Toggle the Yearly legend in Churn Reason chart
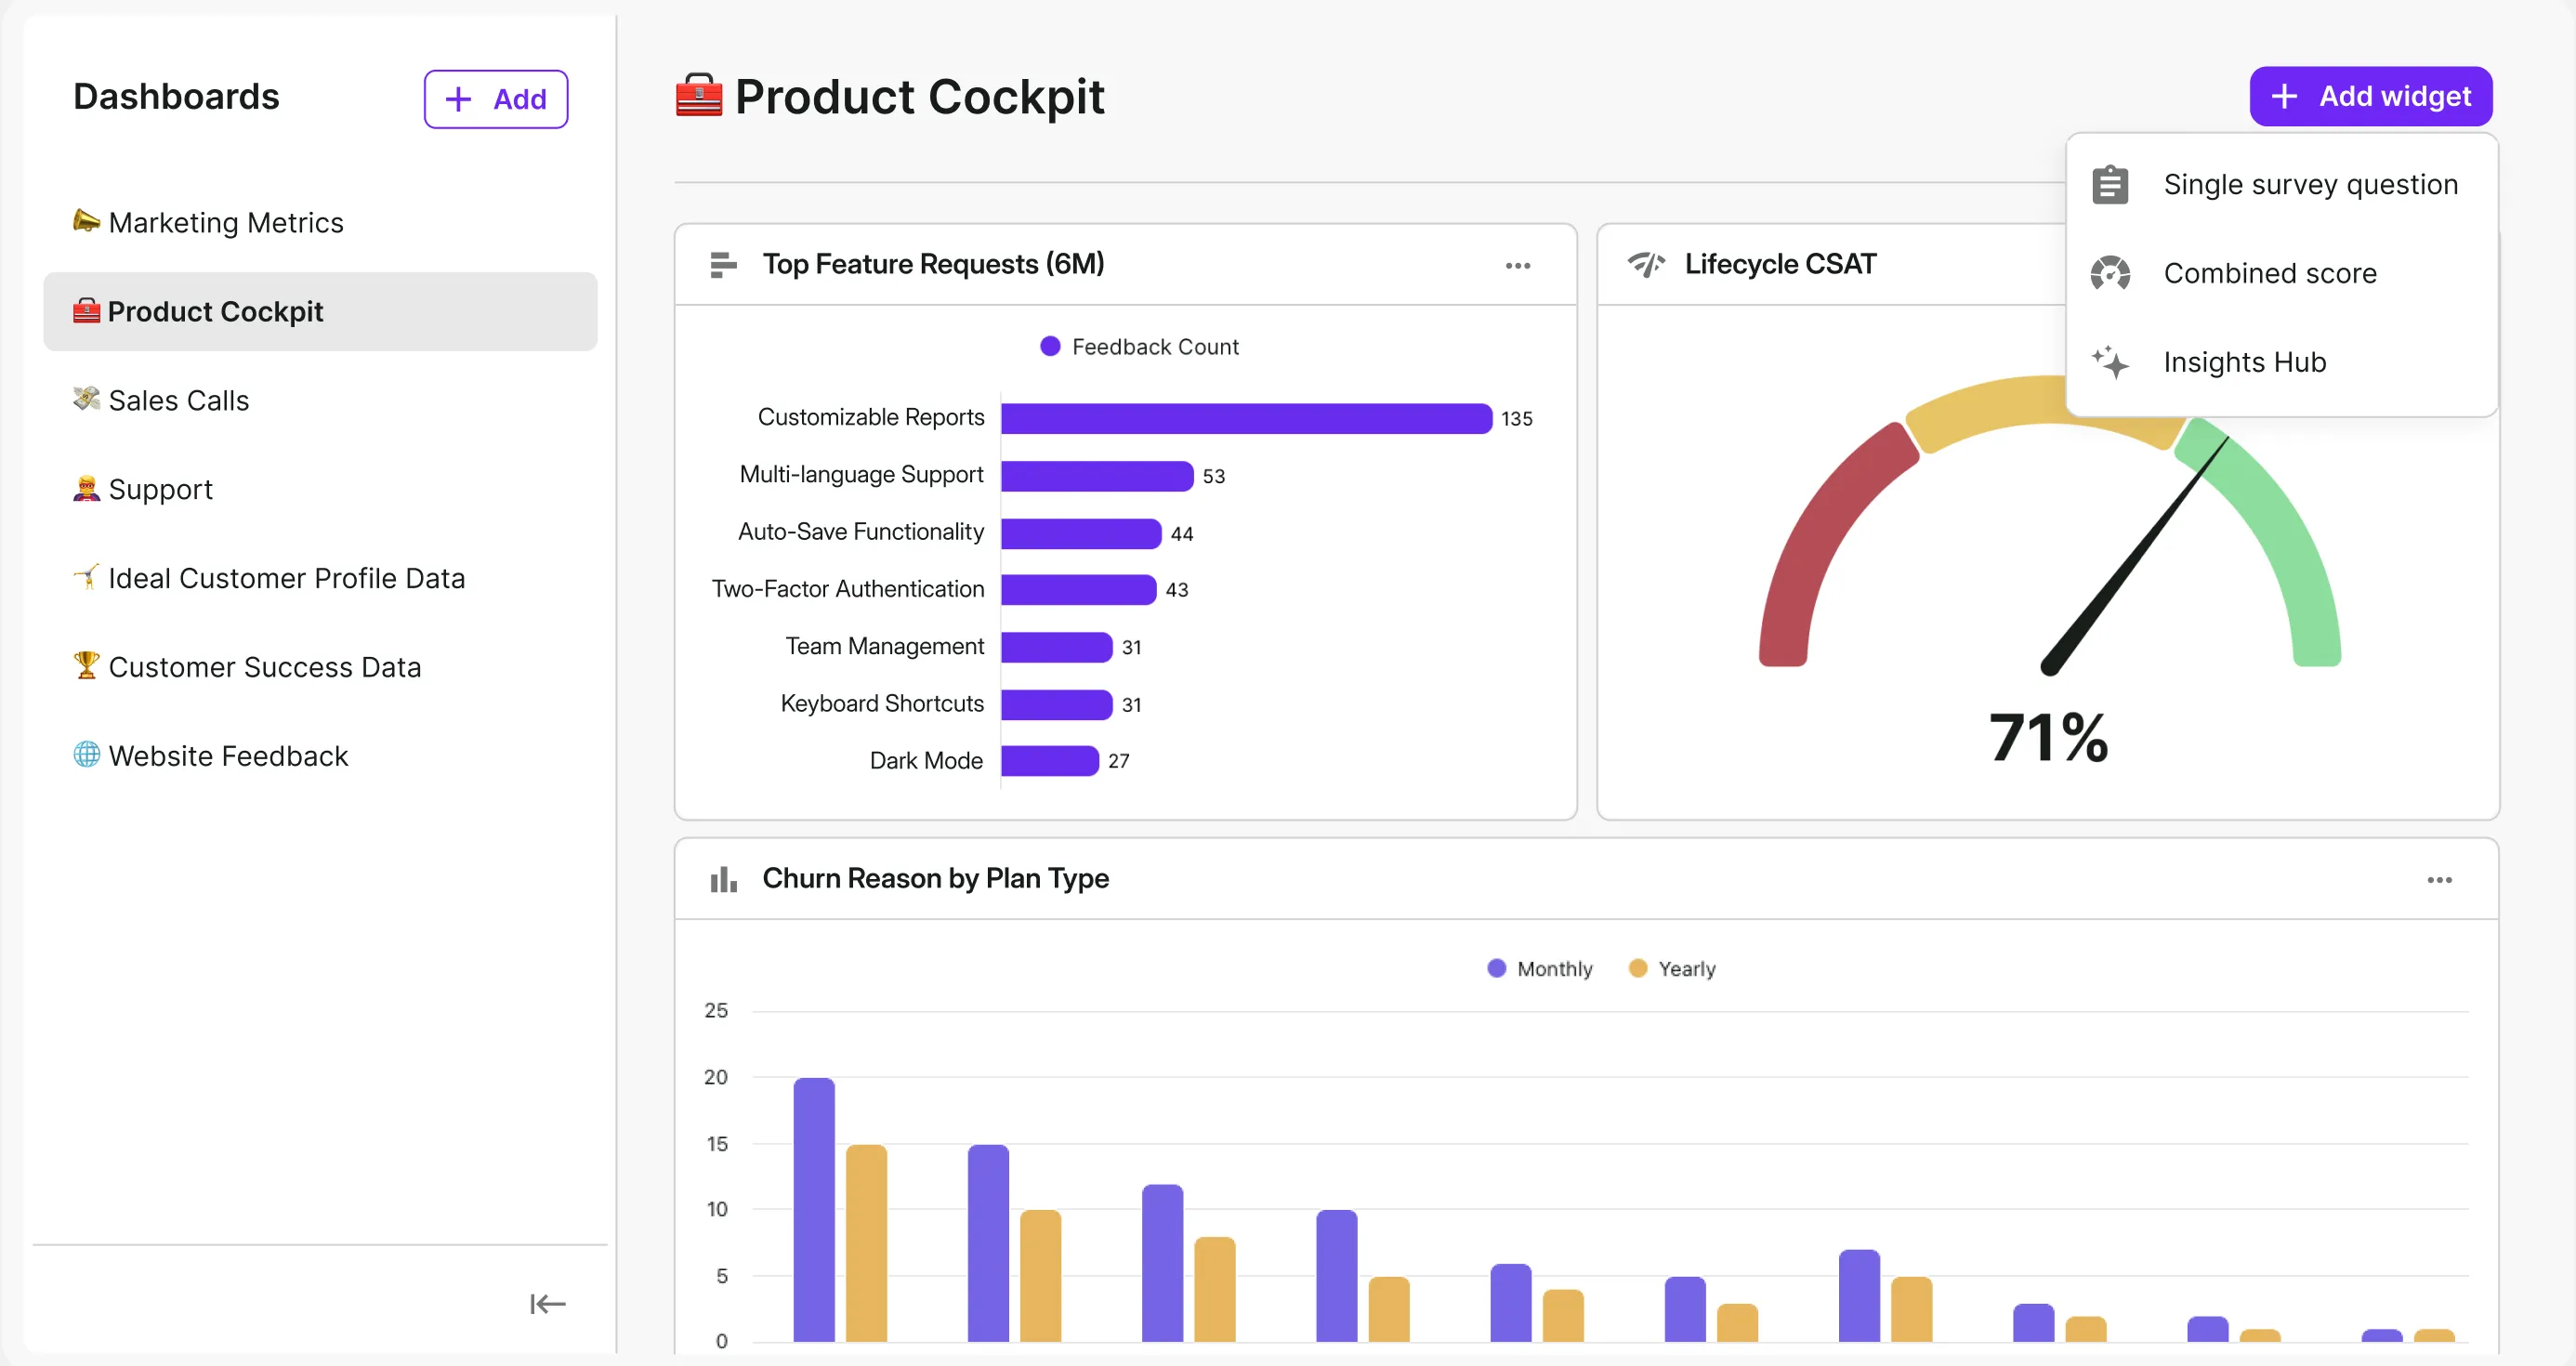The height and width of the screenshot is (1366, 2576). [1672, 968]
